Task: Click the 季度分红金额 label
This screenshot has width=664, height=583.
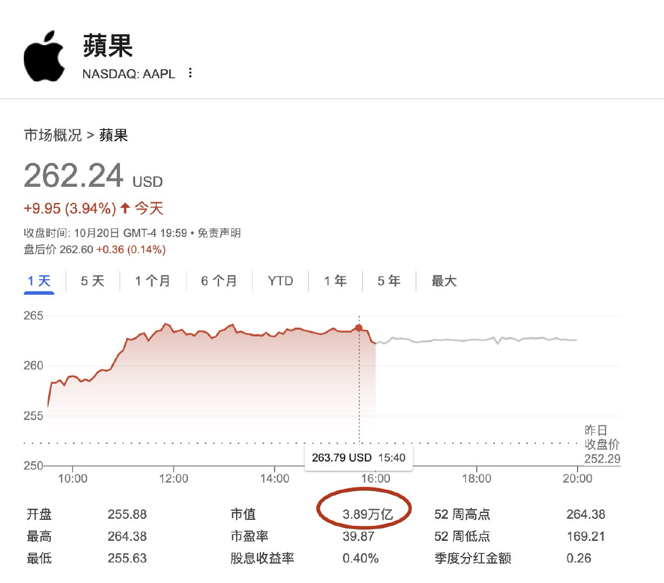Action: coord(473,558)
